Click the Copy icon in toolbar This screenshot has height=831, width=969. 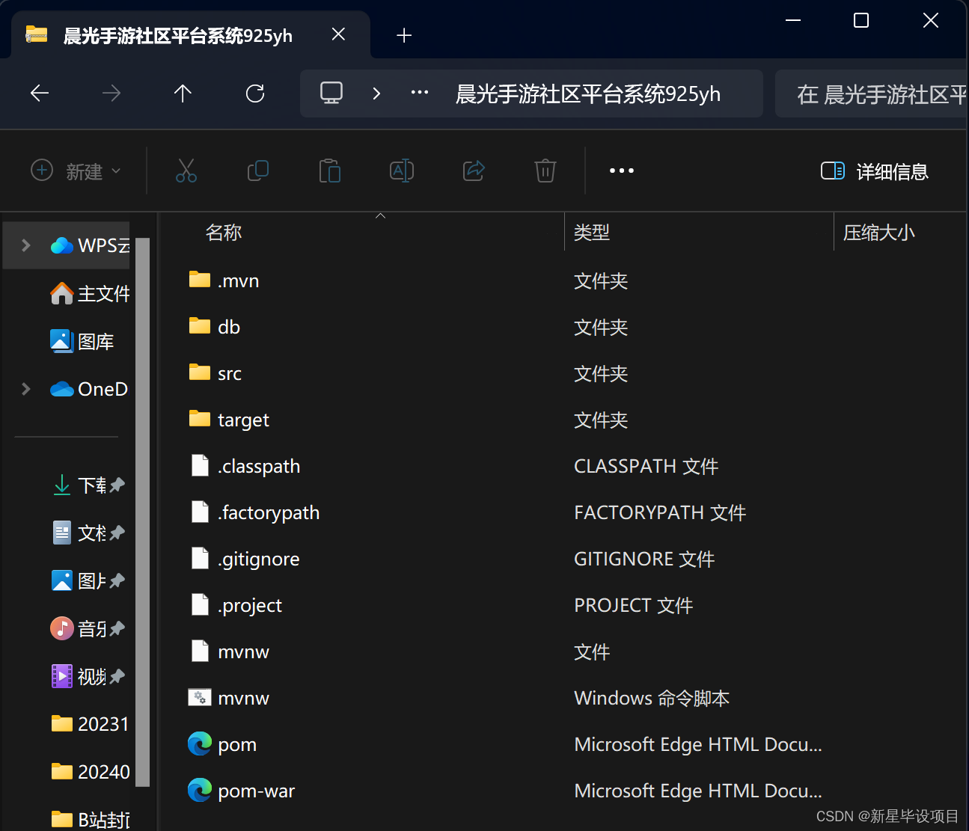point(258,171)
